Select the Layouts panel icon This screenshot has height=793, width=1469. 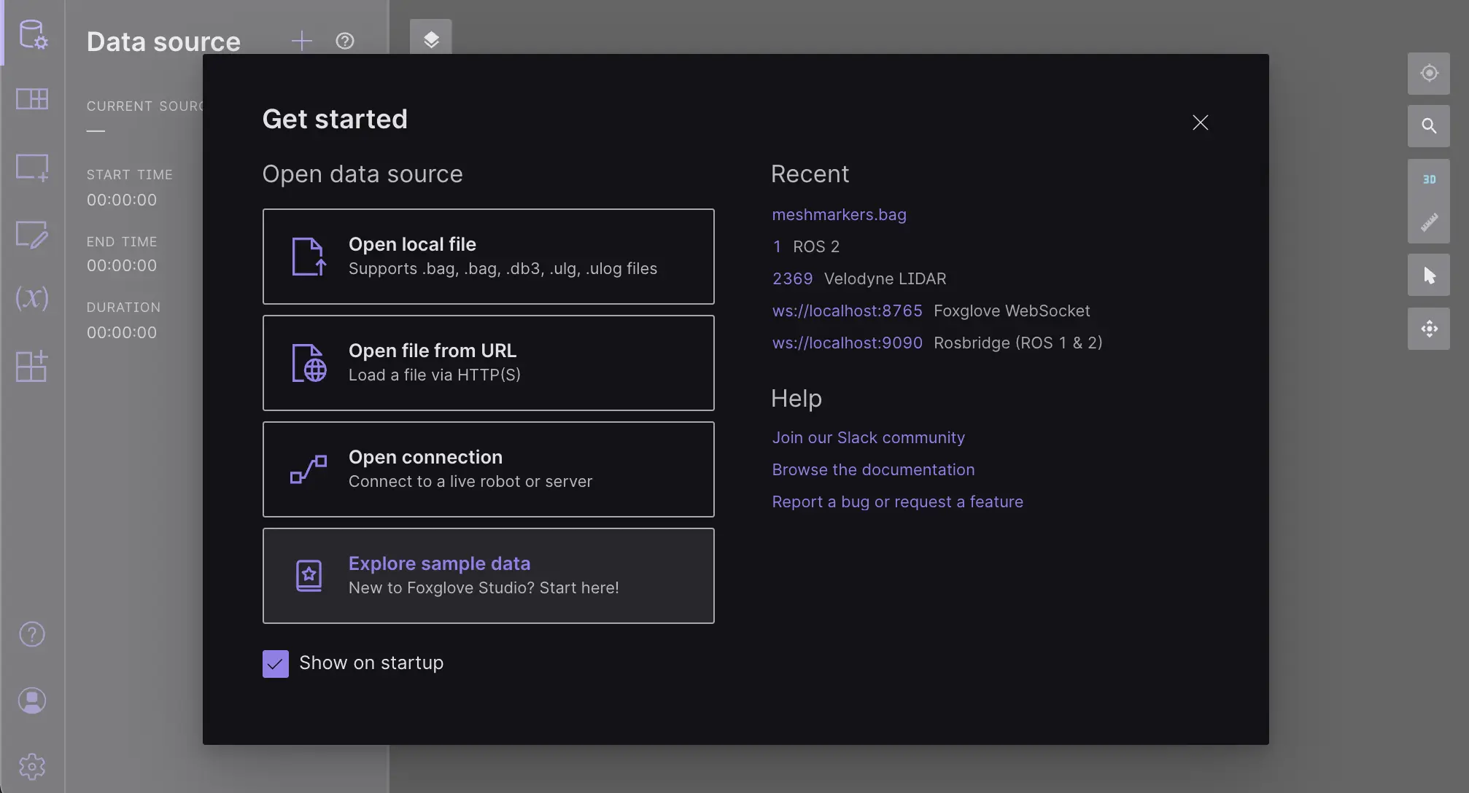click(32, 99)
